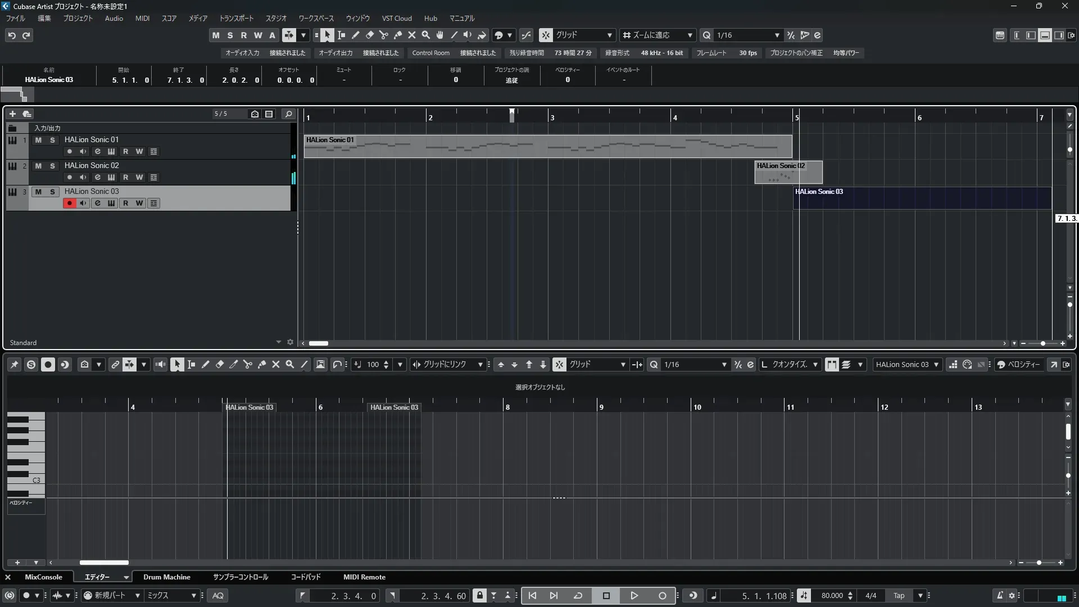Screen dimensions: 1079x607
Task: Switch to the MixConsole tab
Action: 43,577
